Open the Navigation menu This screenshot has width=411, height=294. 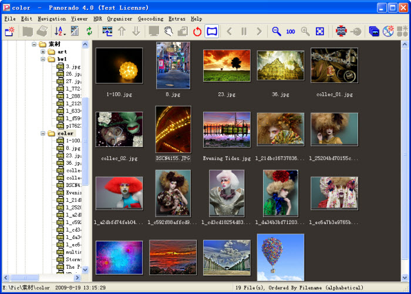pos(52,19)
